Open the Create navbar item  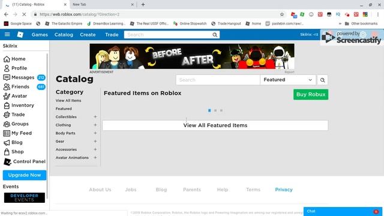coord(88,35)
